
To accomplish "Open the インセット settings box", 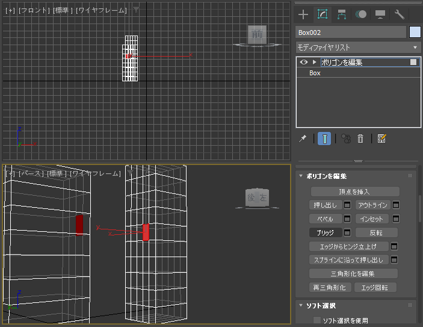I will click(396, 219).
